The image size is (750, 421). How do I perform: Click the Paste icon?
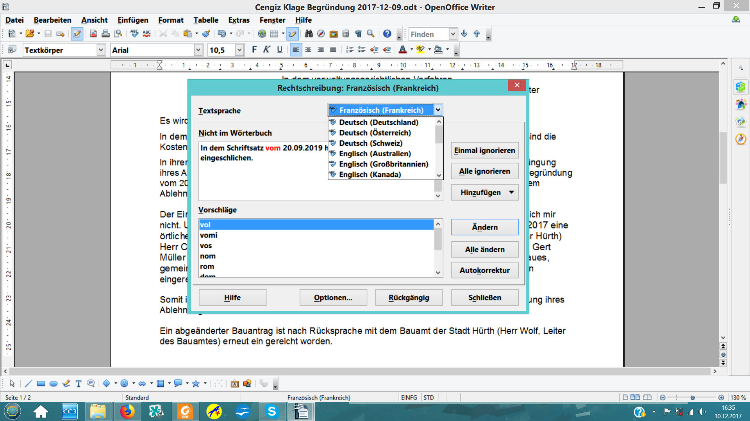pos(188,34)
